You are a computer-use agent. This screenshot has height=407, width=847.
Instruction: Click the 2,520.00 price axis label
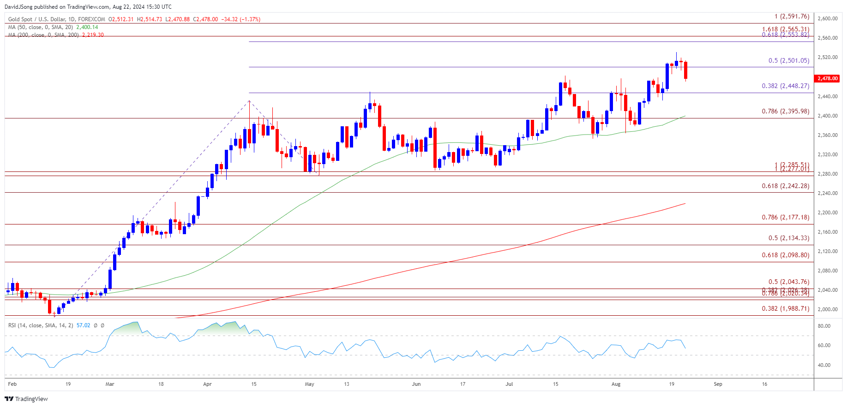[x=828, y=57]
